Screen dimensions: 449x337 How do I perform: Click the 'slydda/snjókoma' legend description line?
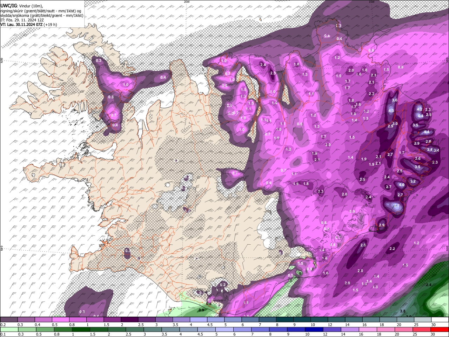(42, 15)
